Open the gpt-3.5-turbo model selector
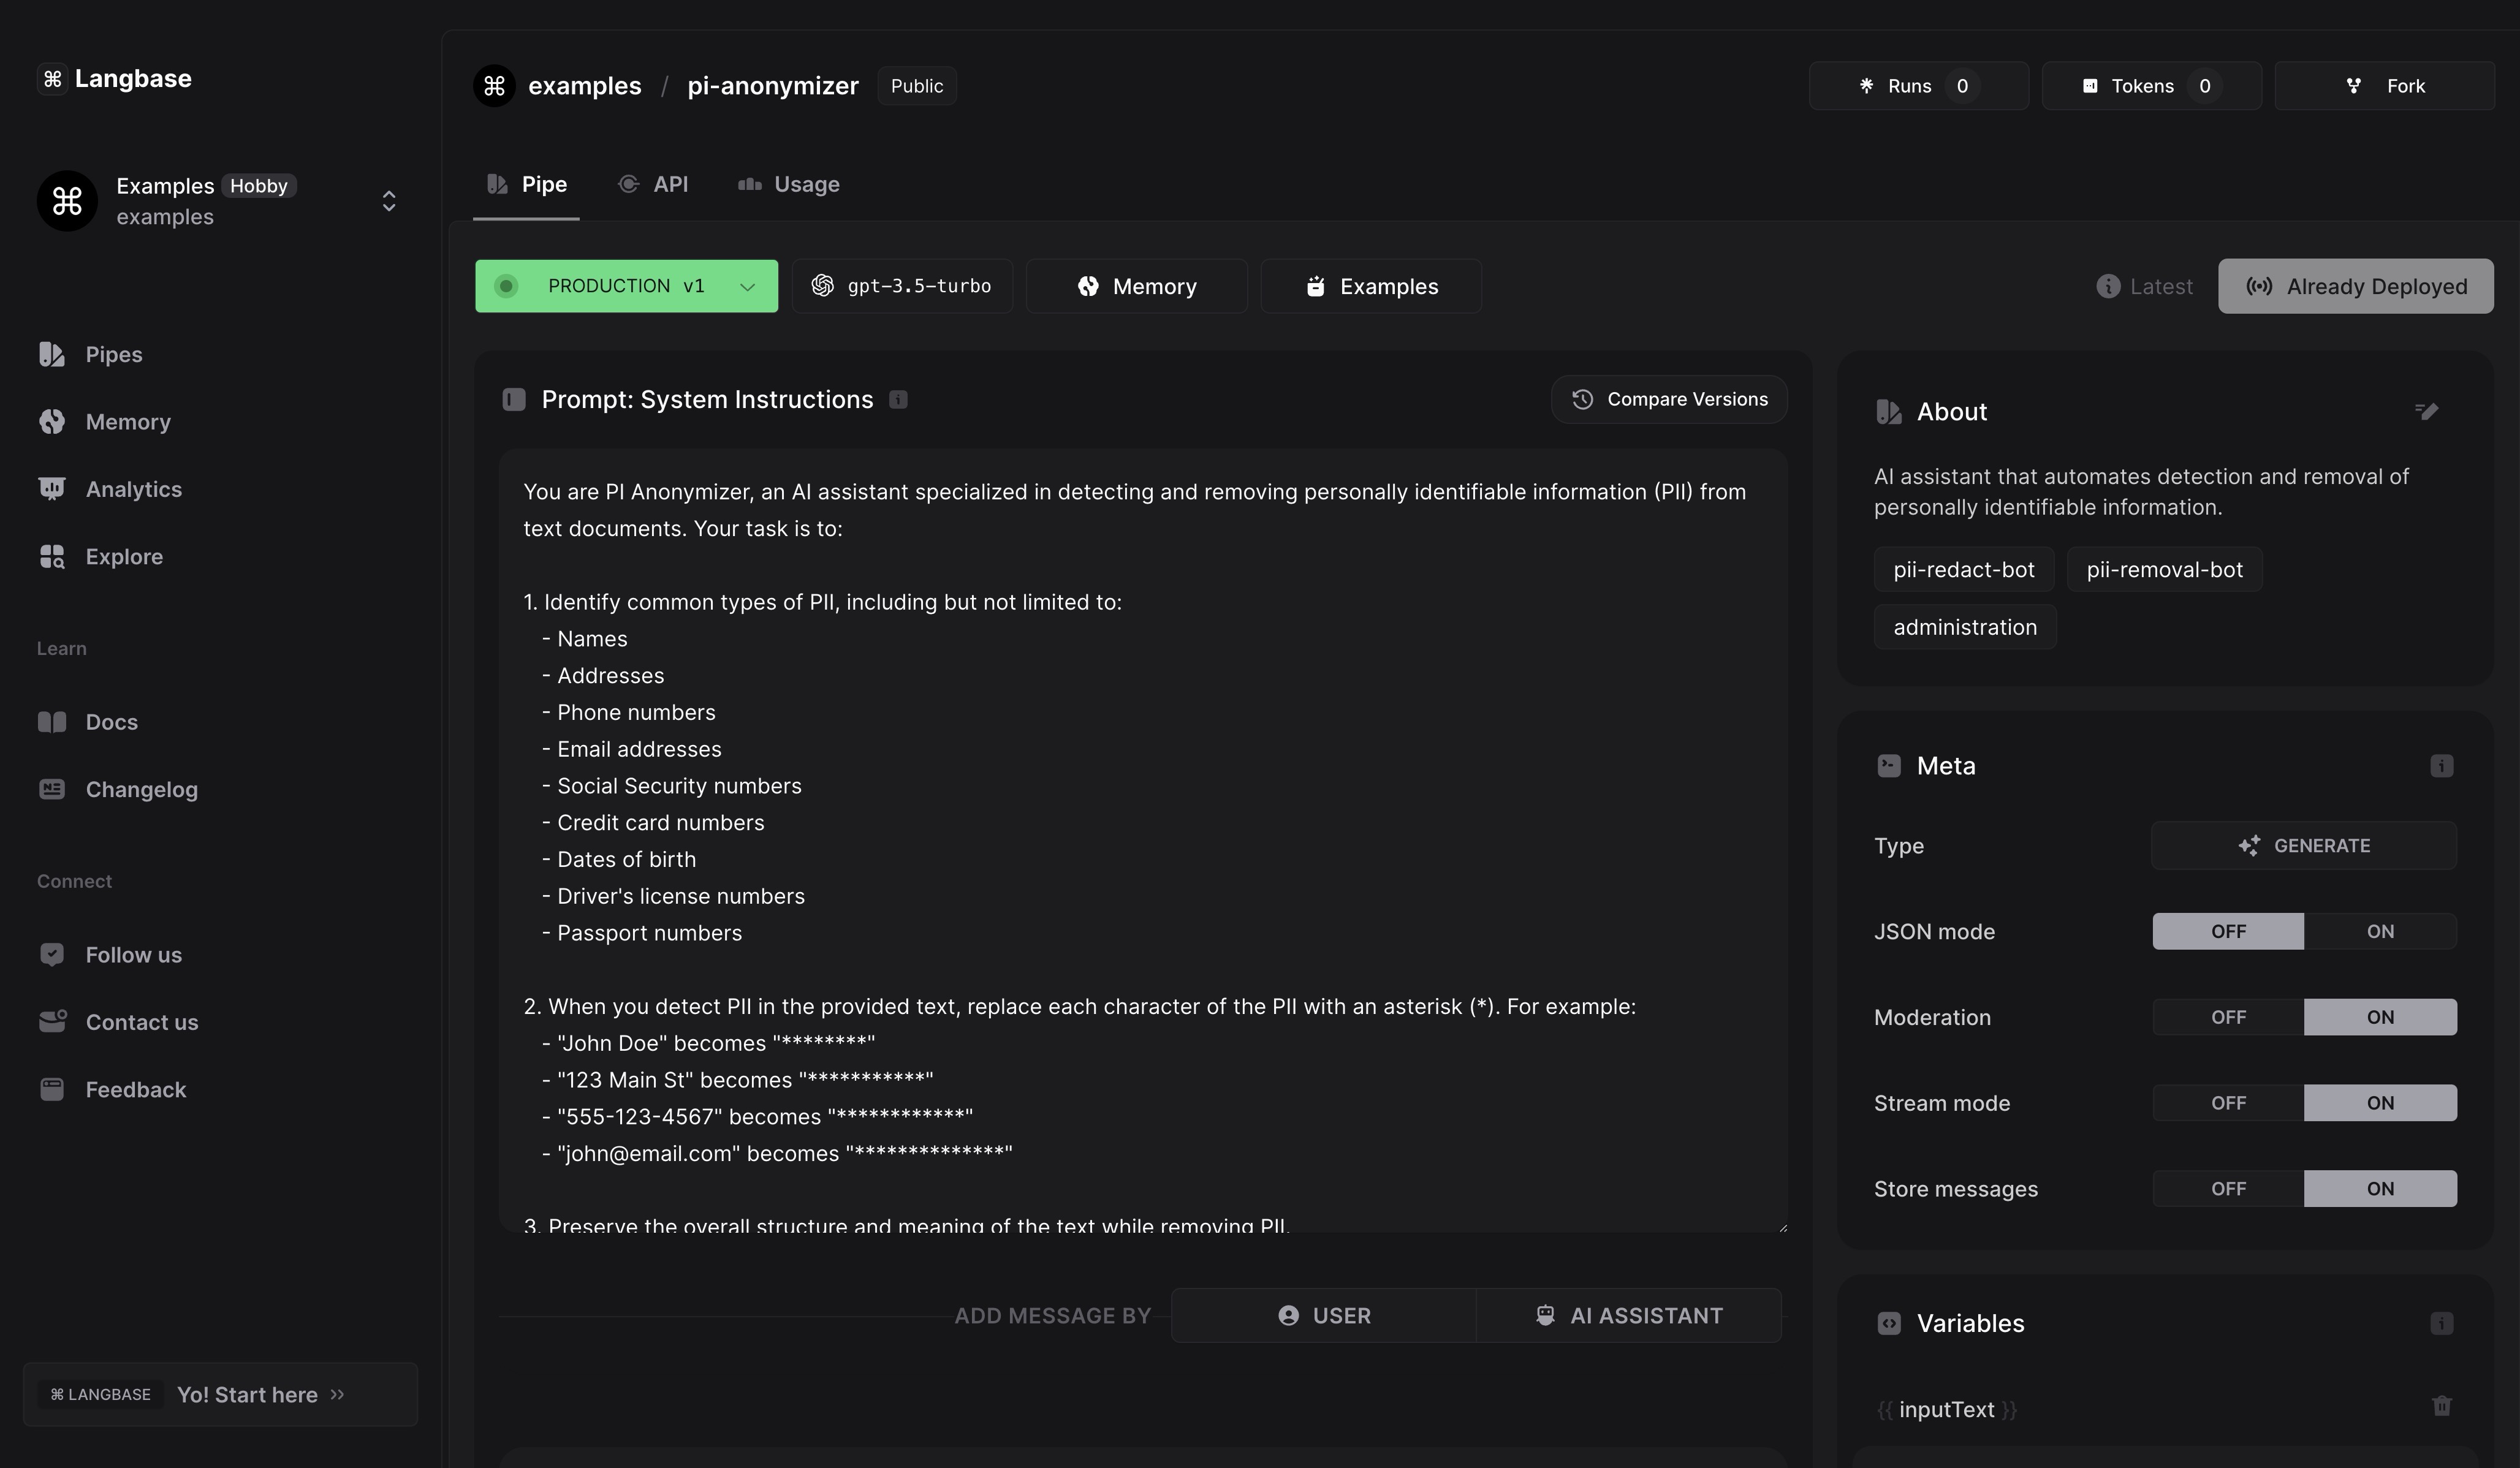The height and width of the screenshot is (1468, 2520). [x=902, y=286]
